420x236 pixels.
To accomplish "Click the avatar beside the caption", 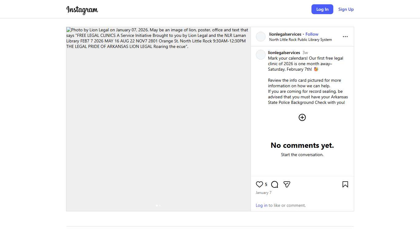I will [261, 55].
